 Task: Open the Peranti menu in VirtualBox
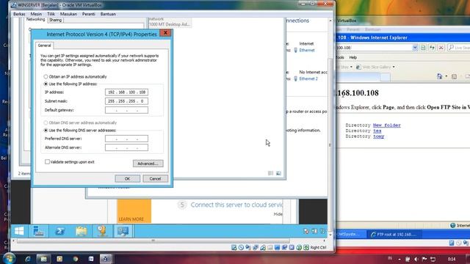coord(88,14)
